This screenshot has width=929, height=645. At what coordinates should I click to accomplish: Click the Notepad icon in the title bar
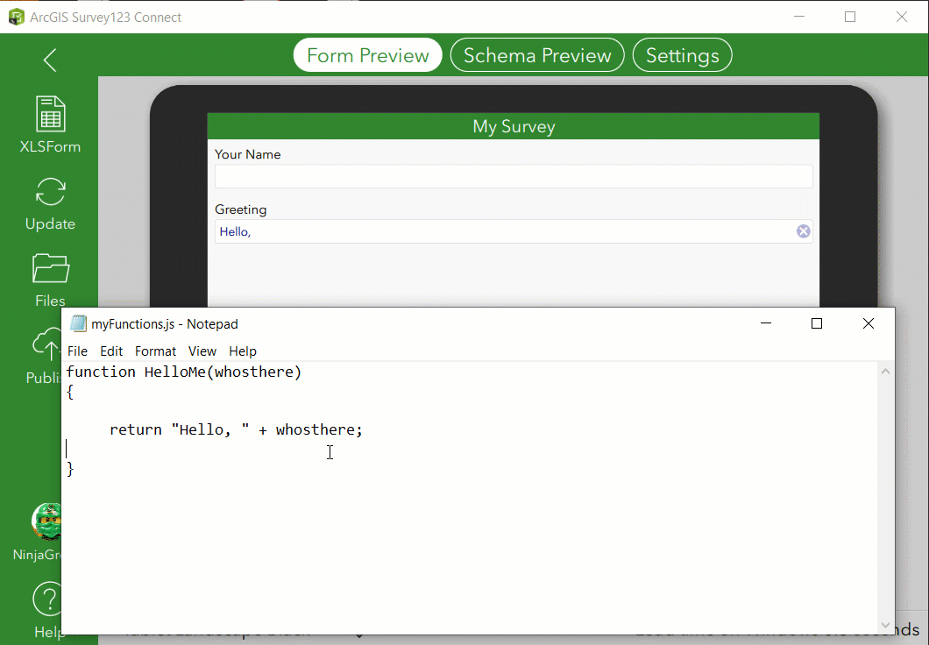tap(79, 323)
